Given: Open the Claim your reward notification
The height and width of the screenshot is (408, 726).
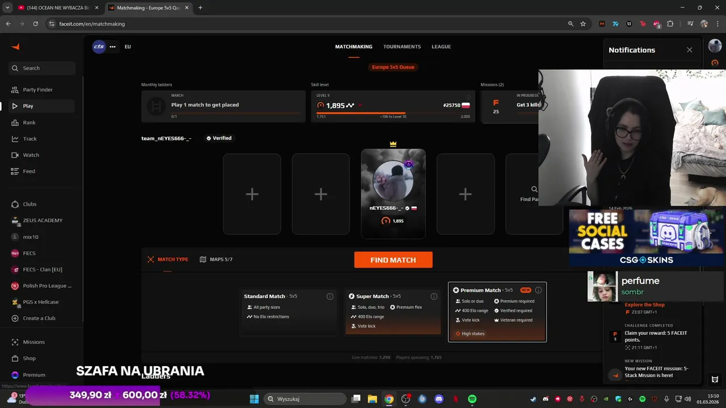Looking at the screenshot, I should pos(656,337).
